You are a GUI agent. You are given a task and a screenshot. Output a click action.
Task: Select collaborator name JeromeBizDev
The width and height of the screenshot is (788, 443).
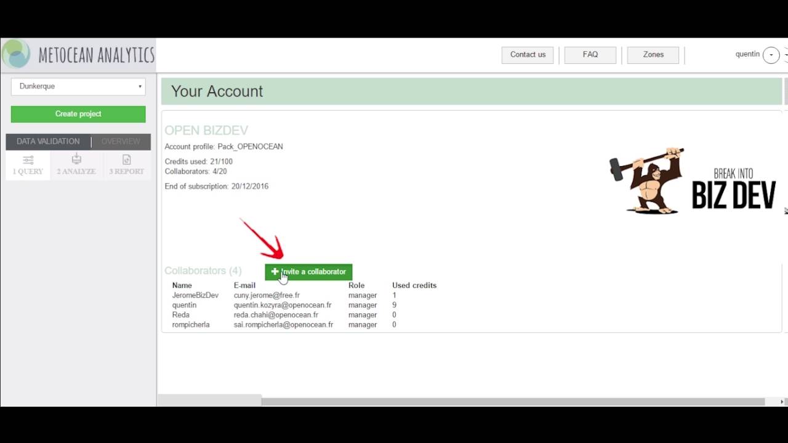click(195, 295)
